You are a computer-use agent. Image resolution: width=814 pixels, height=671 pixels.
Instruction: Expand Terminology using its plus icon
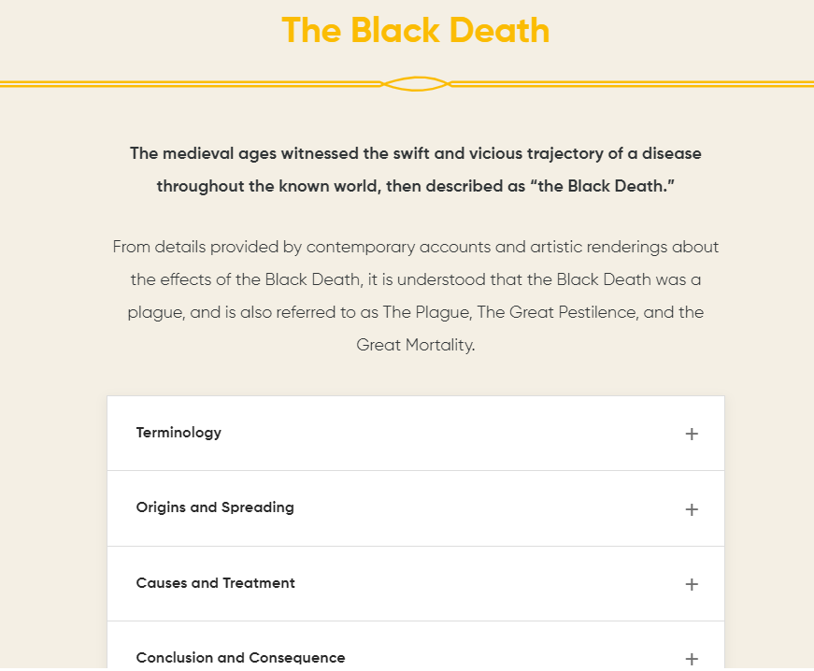coord(691,434)
